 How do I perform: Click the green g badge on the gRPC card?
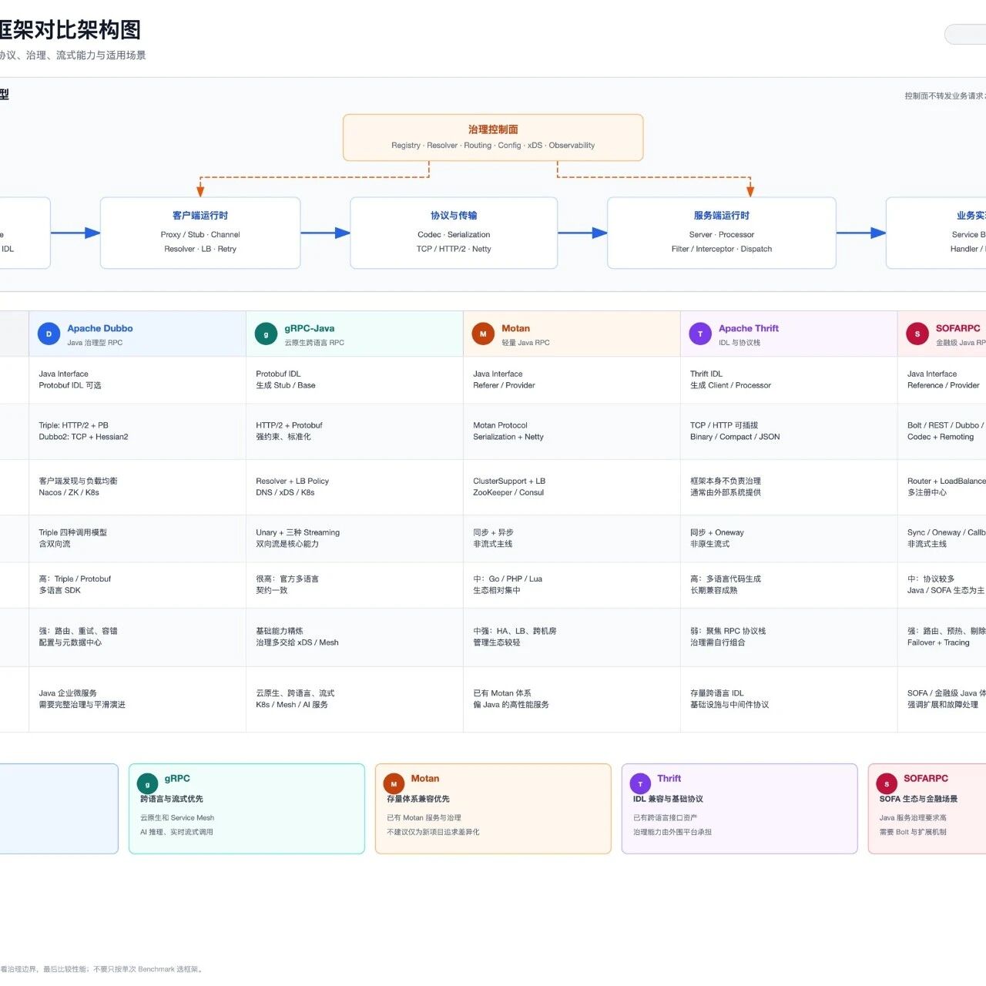pyautogui.click(x=147, y=784)
